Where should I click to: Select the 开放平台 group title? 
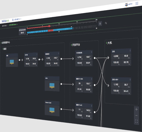[76, 45]
